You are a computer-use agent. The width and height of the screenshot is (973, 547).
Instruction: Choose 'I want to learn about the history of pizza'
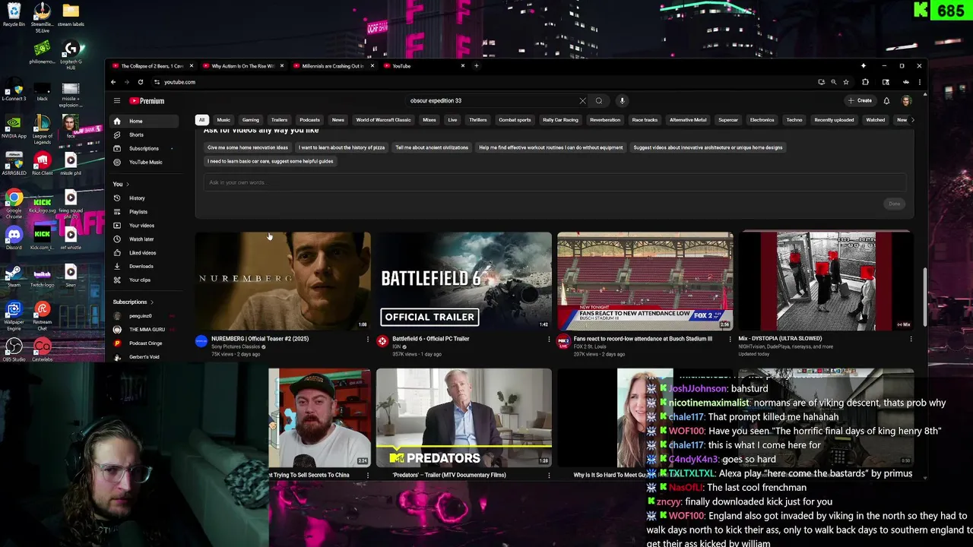pyautogui.click(x=342, y=147)
